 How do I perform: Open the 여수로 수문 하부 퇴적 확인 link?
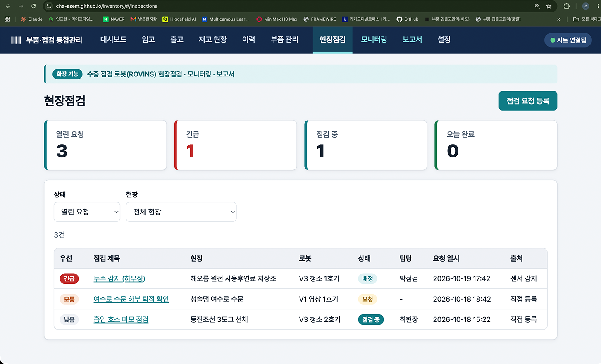[x=131, y=299]
